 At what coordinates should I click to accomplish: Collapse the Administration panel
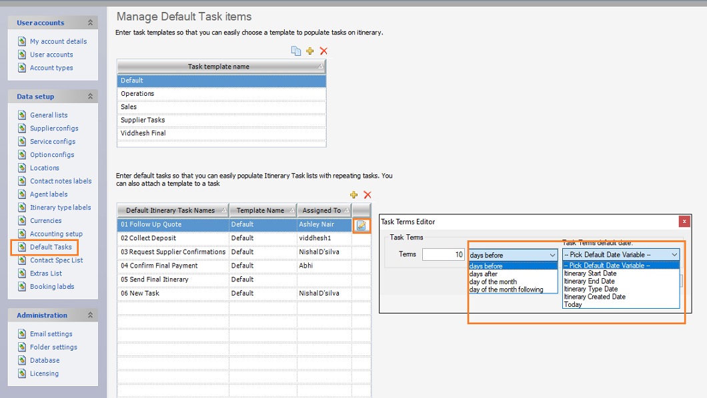[x=90, y=315]
